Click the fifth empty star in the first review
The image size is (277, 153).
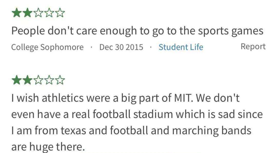(x=60, y=13)
